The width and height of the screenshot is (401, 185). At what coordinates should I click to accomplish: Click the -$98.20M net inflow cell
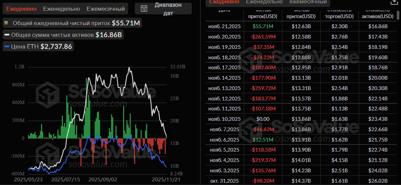263,181
